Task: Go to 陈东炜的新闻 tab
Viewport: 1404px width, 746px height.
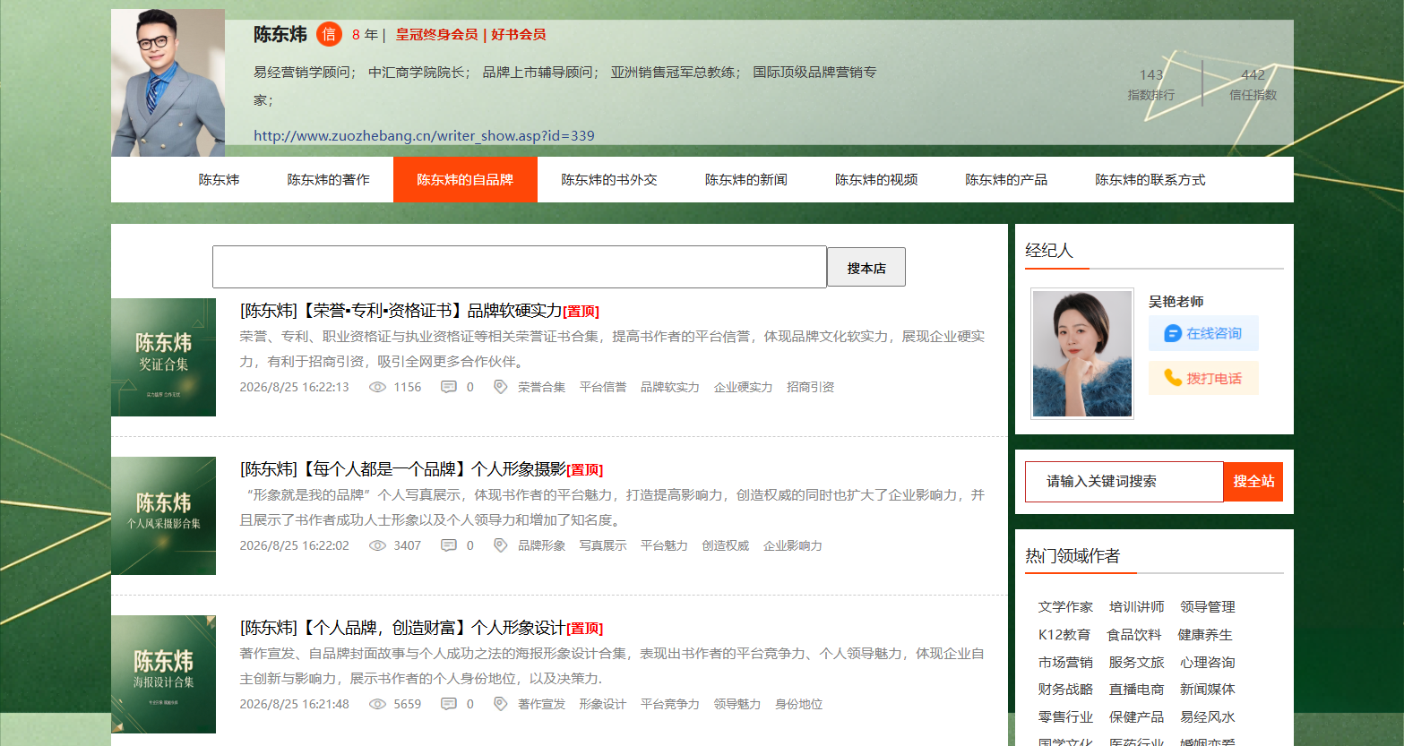Action: [746, 180]
